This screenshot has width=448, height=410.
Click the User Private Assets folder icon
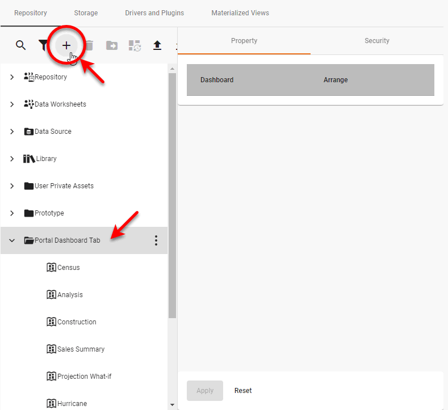28,186
